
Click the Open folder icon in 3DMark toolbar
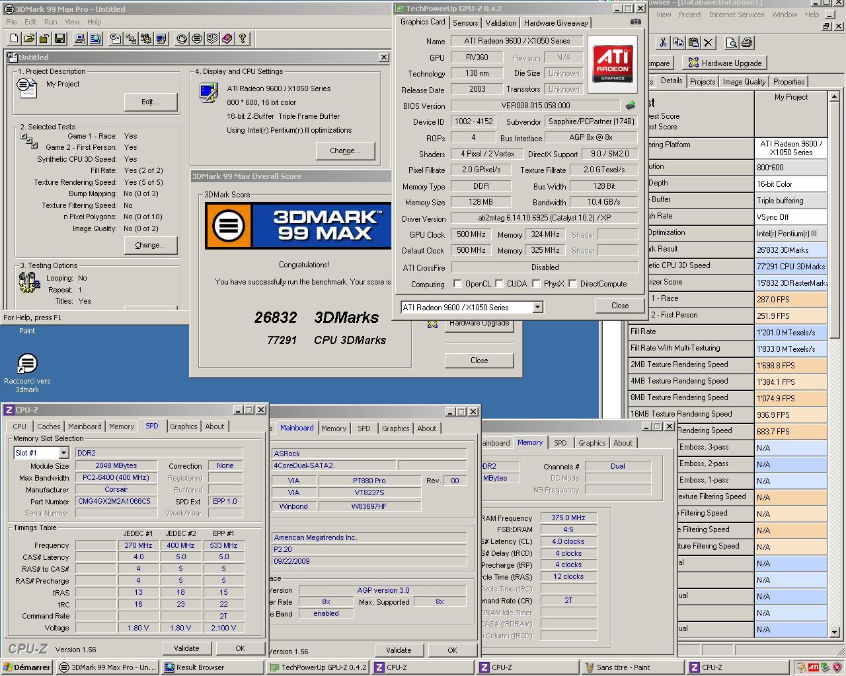tap(29, 39)
